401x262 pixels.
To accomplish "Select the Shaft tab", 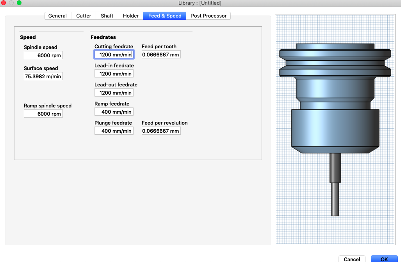I will click(x=107, y=16).
